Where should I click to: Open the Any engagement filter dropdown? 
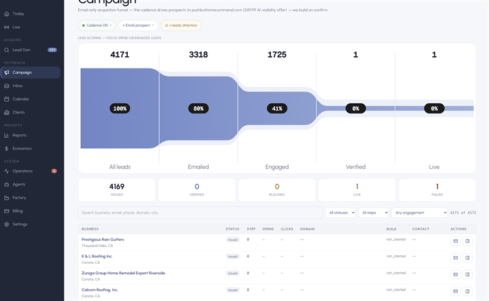tap(420, 213)
